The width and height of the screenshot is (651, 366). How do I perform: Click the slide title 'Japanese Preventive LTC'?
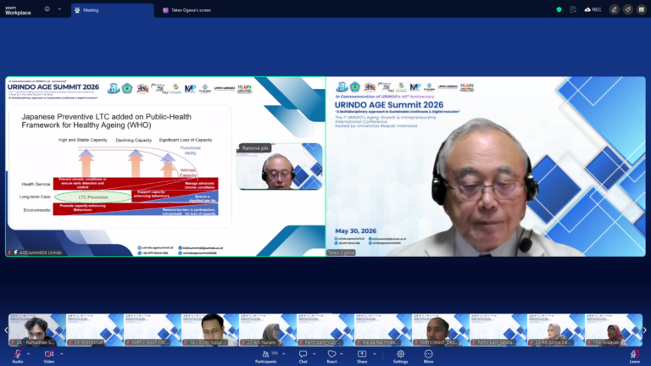106,121
